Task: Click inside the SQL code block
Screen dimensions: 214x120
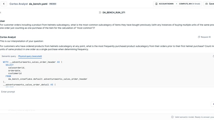Action: pyautogui.click(x=107, y=73)
